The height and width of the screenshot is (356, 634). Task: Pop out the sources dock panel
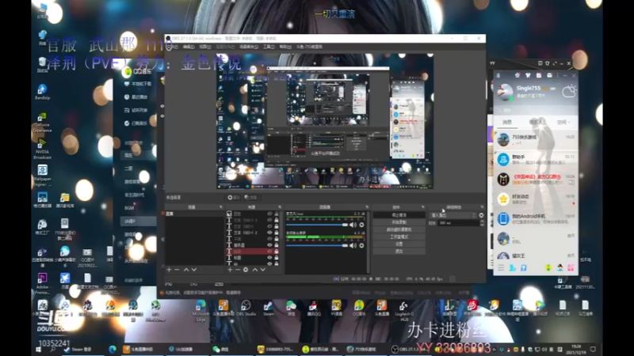pyautogui.click(x=280, y=207)
